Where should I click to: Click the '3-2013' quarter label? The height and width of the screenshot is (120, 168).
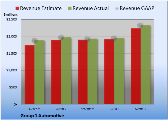(114, 109)
